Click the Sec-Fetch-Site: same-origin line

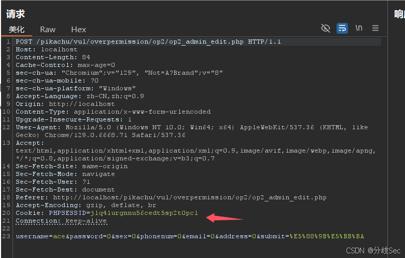point(72,166)
